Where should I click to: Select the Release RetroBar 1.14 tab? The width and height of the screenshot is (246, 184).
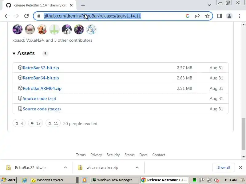tap(40, 5)
